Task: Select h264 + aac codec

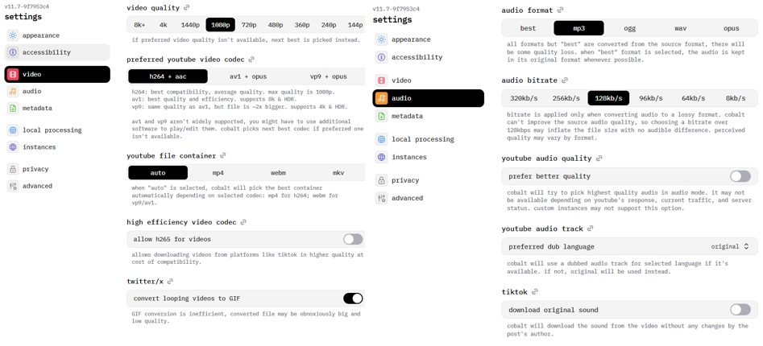Action: (168, 76)
